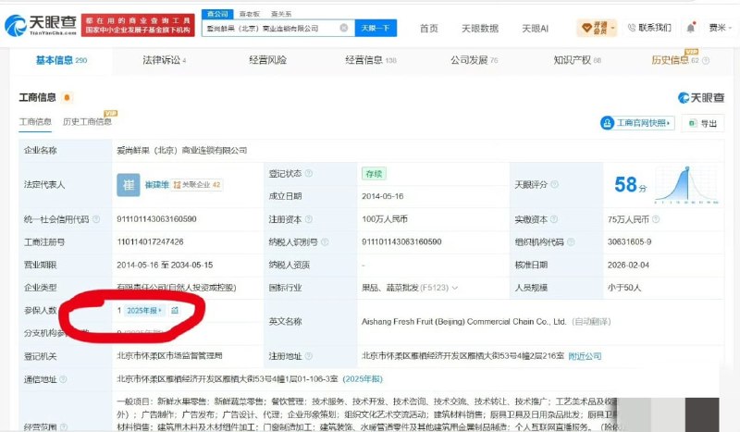This screenshot has width=740, height=432.
Task: Switch to the 法律诉讼 tab
Action: [x=165, y=60]
